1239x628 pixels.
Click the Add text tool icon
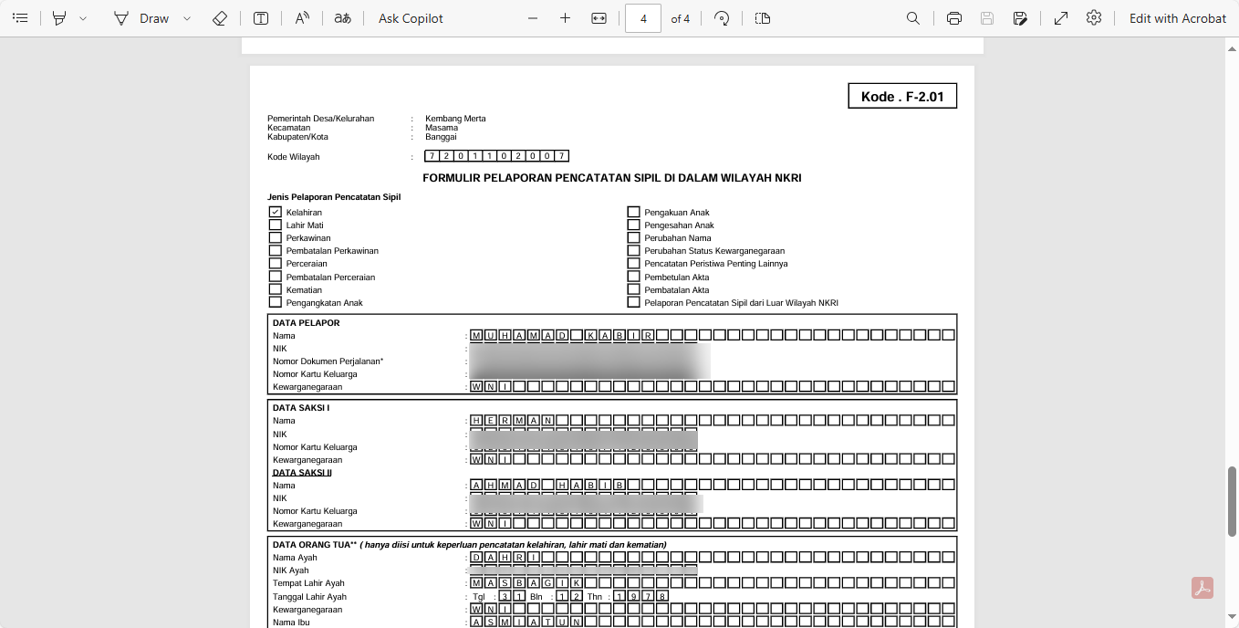(x=261, y=18)
